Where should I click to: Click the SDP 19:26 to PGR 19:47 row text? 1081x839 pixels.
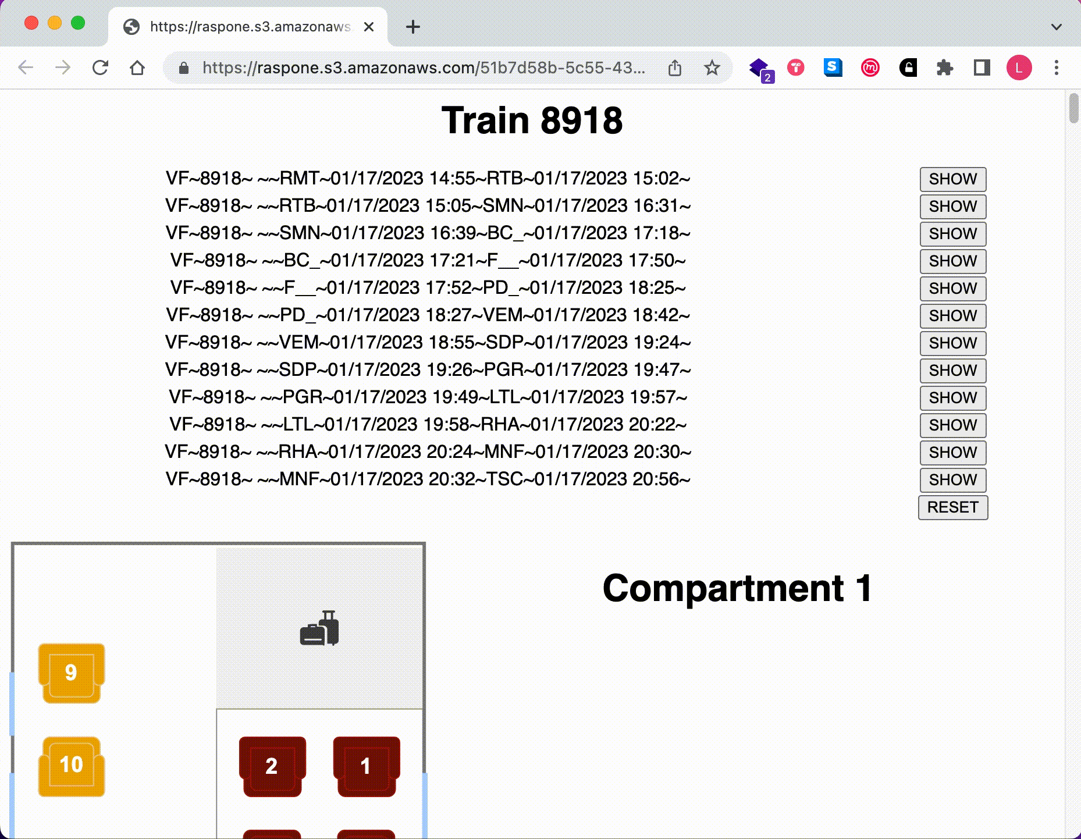[428, 369]
